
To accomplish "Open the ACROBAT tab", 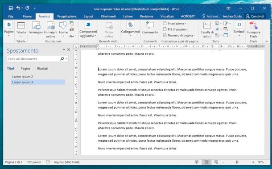I will [x=188, y=16].
